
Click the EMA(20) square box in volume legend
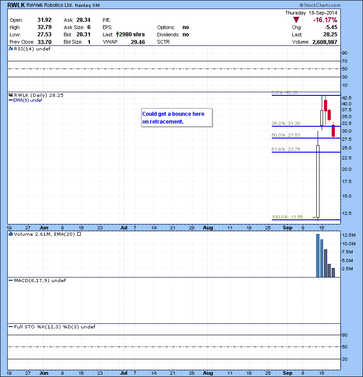pos(79,234)
